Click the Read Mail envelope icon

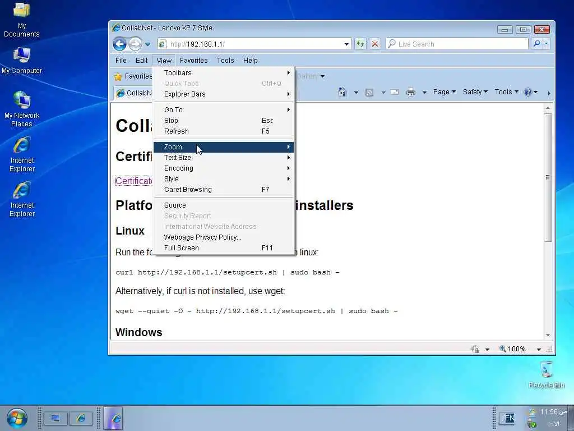tap(395, 93)
